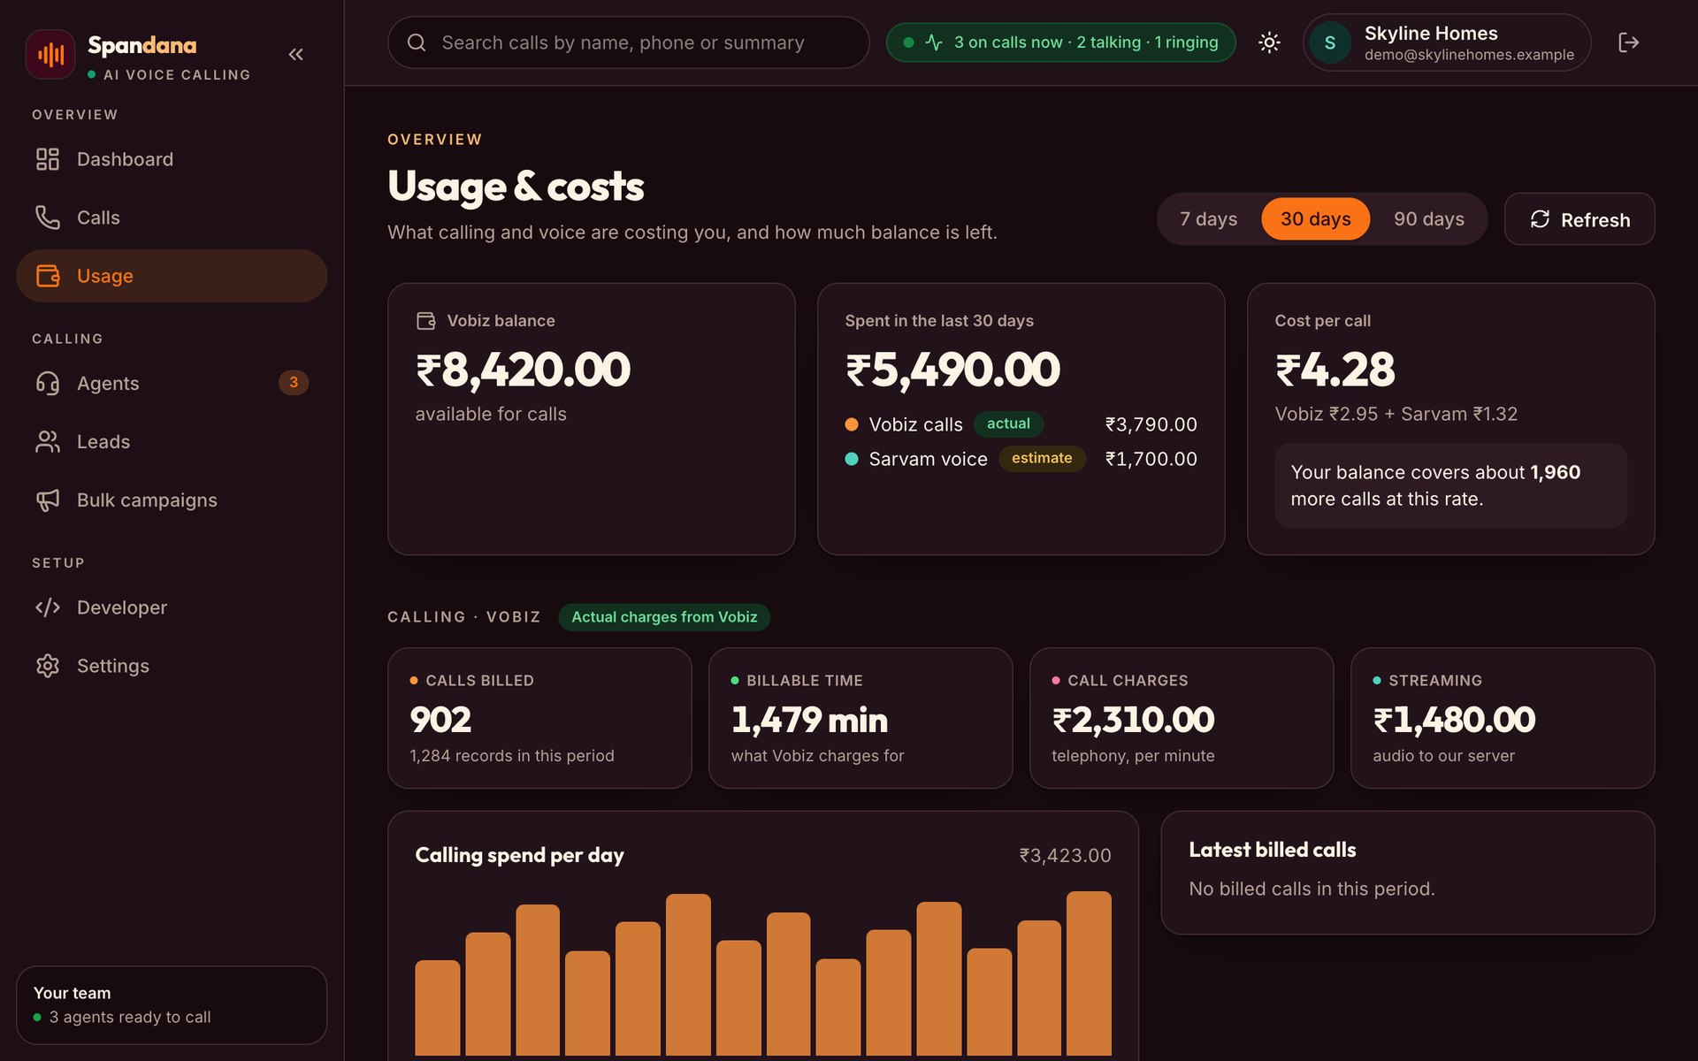The image size is (1698, 1061).
Task: Click the Refresh button
Action: pyautogui.click(x=1579, y=219)
